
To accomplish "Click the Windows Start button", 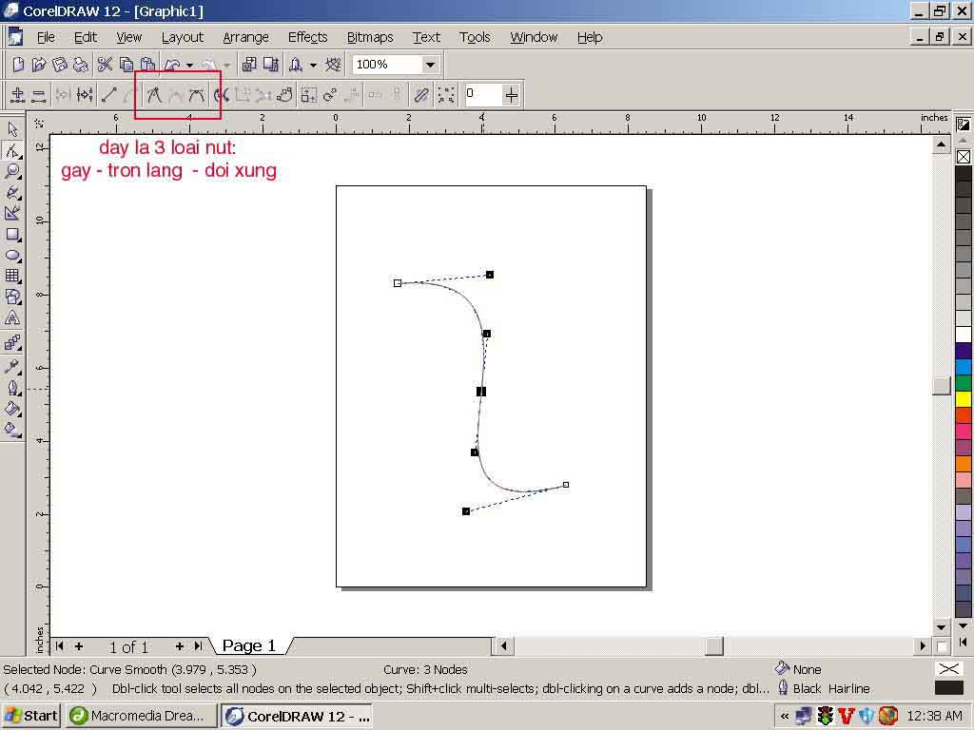I will [31, 716].
